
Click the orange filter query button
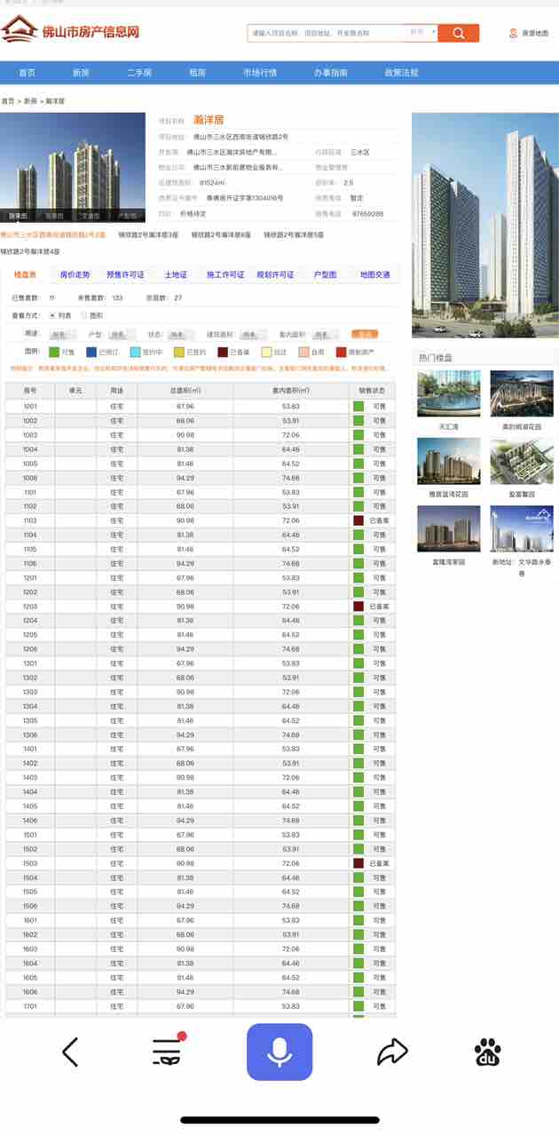365,335
